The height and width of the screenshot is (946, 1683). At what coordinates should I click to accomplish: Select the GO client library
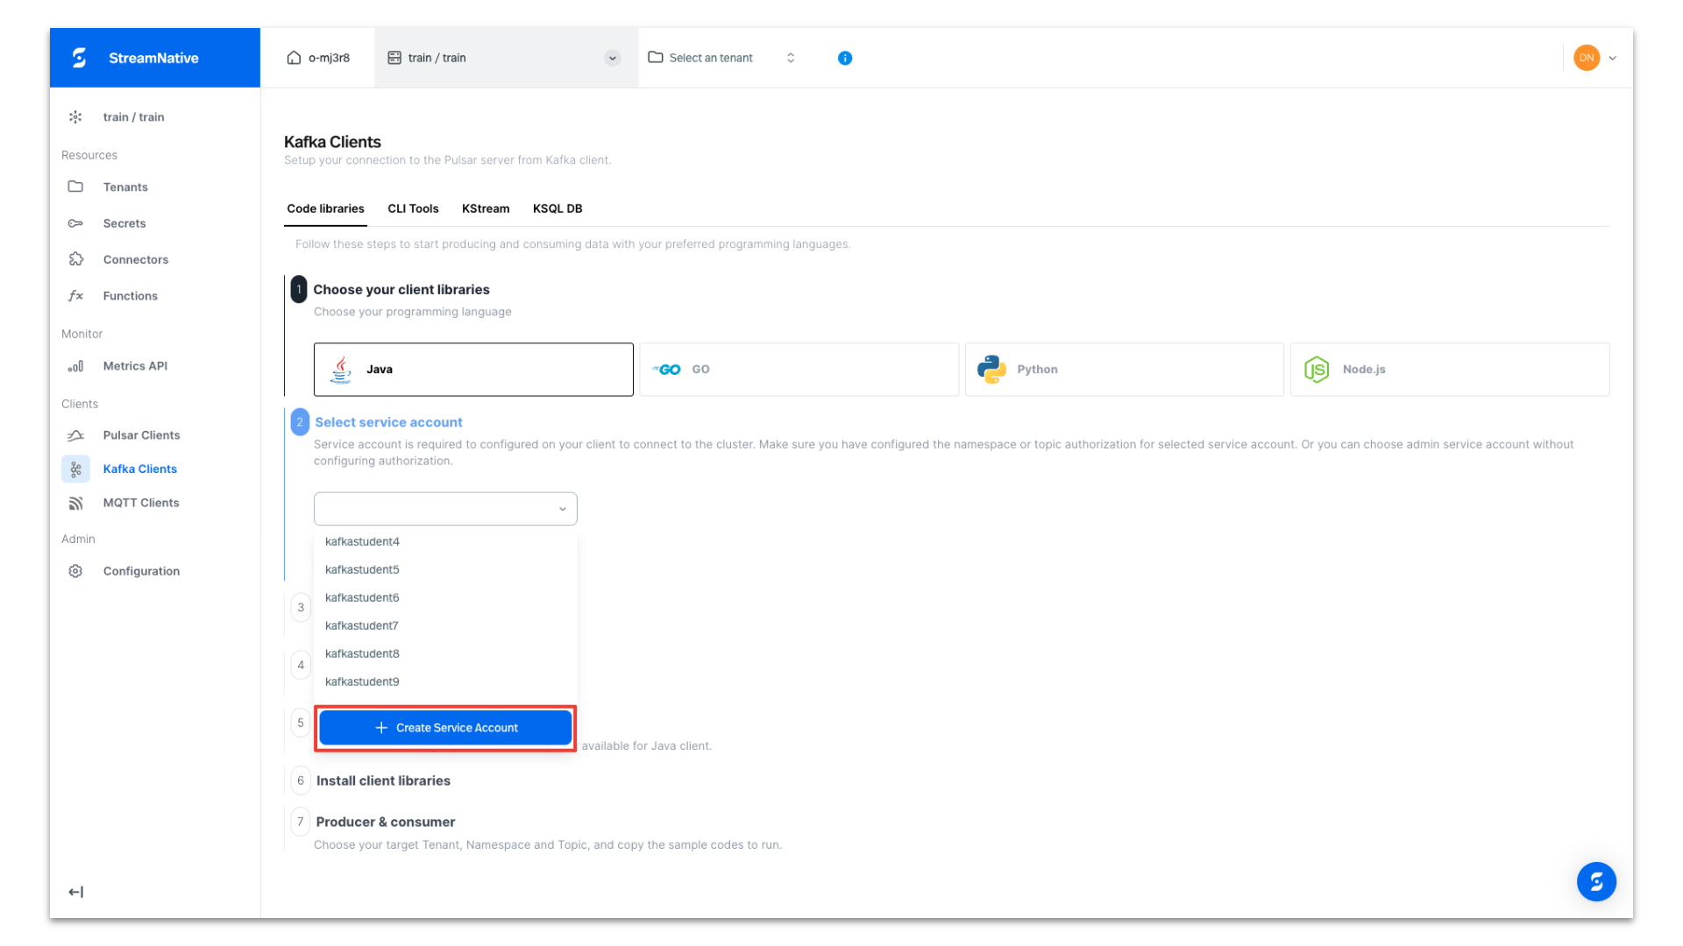click(799, 369)
